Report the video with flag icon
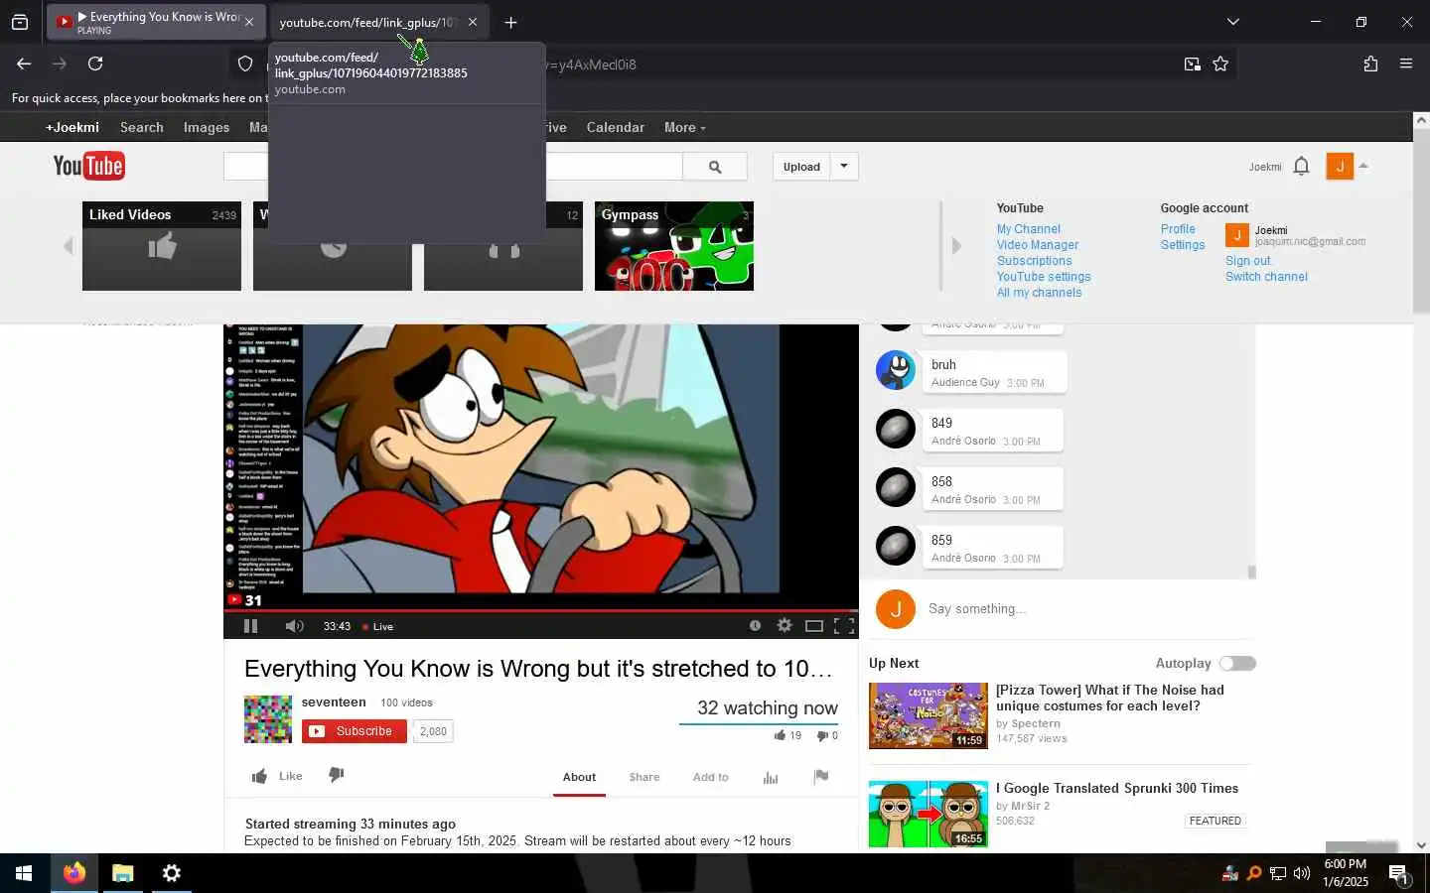1430x893 pixels. tap(820, 776)
